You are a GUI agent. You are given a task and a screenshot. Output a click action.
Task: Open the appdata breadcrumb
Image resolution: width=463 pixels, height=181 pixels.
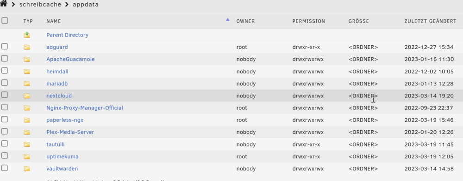pos(86,5)
